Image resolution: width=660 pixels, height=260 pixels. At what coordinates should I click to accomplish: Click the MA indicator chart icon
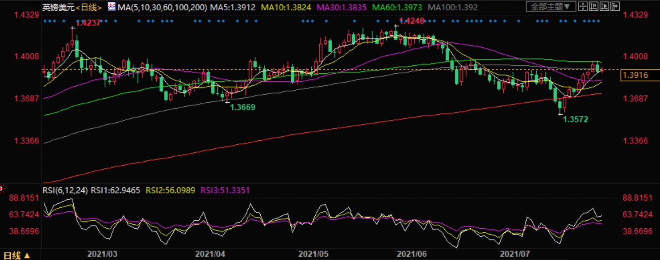(112, 7)
